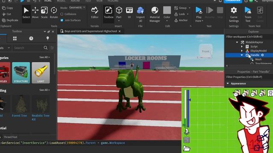Click the Play Here button
273x153 pixels.
tap(199, 14)
